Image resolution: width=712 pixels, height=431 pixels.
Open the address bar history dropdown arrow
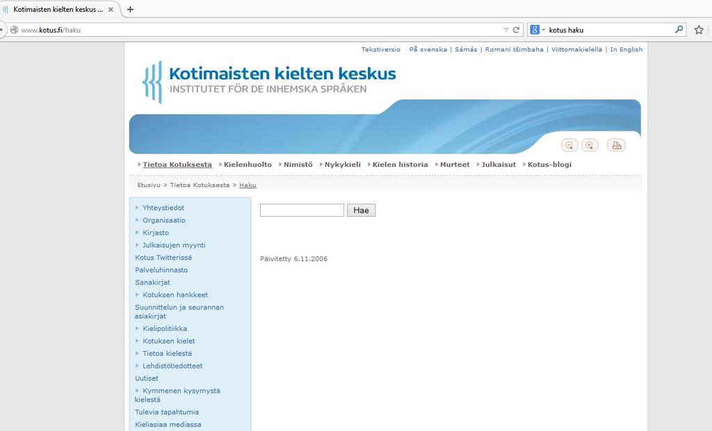(506, 30)
